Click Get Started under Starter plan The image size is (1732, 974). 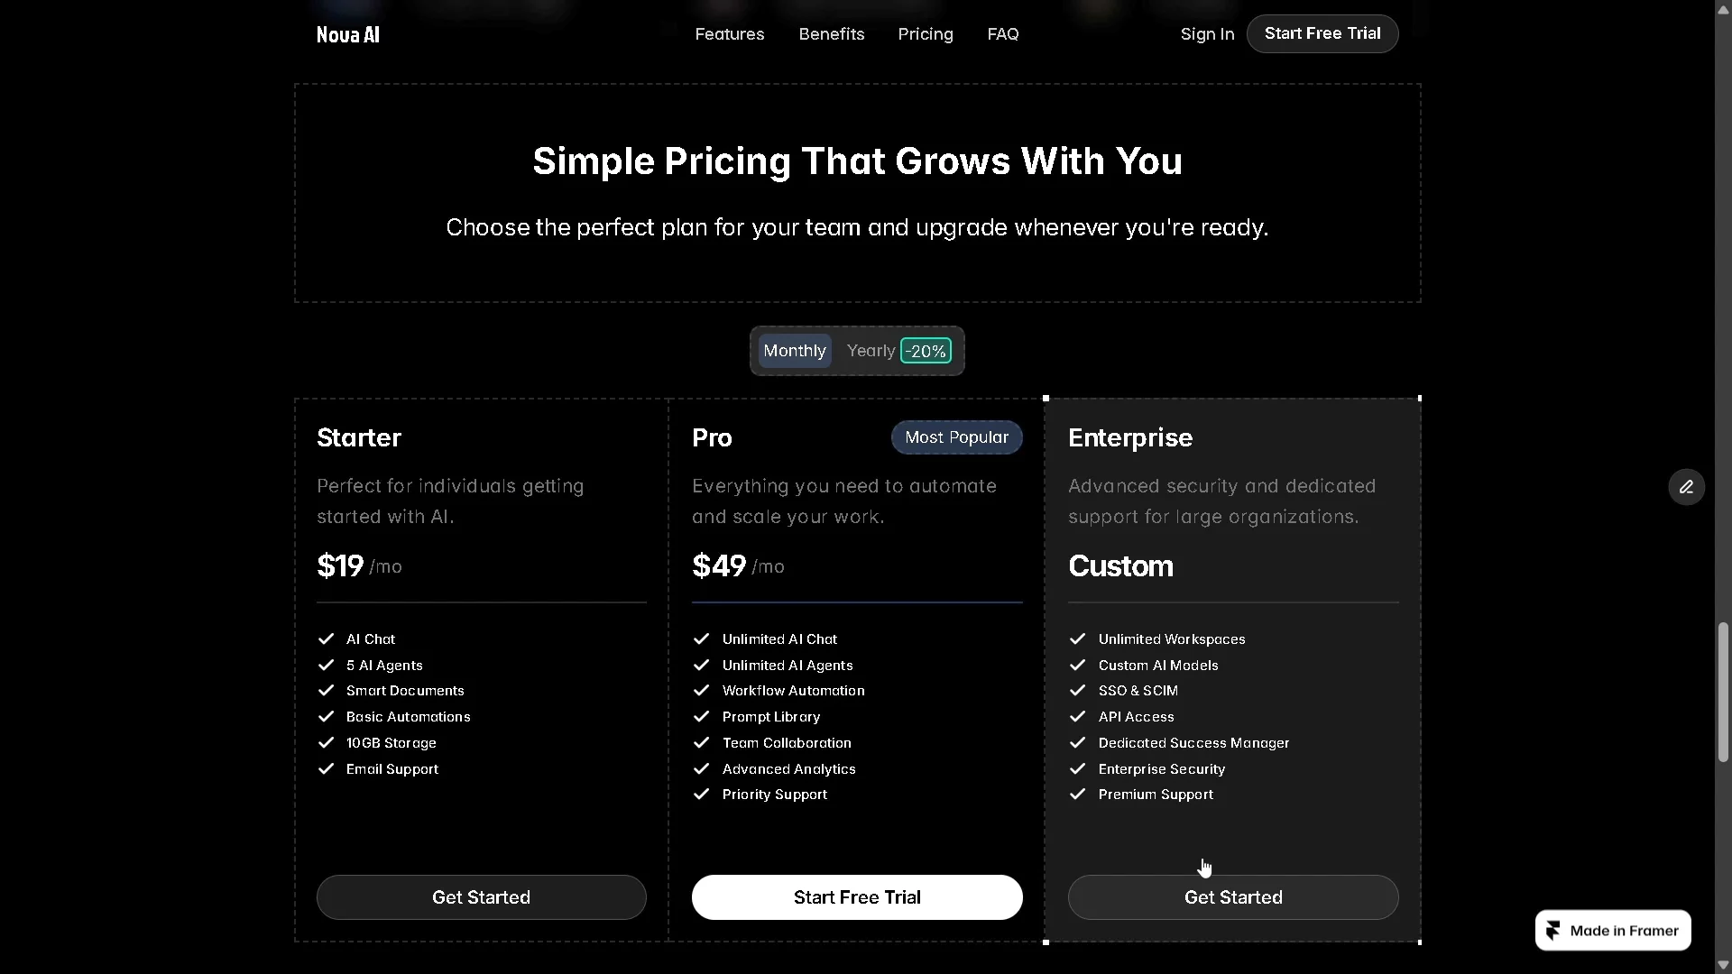[481, 897]
